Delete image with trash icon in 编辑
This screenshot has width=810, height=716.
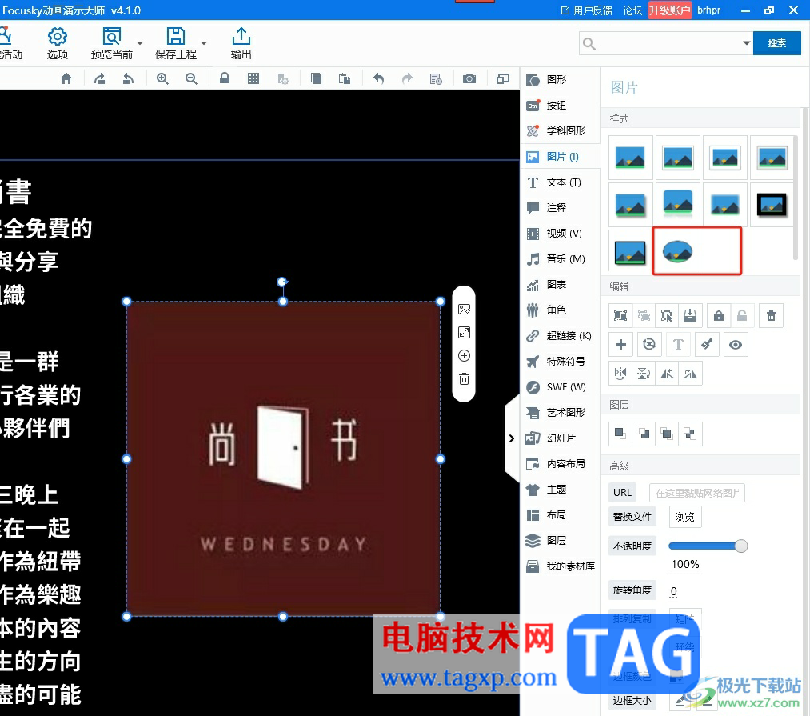[x=772, y=315]
